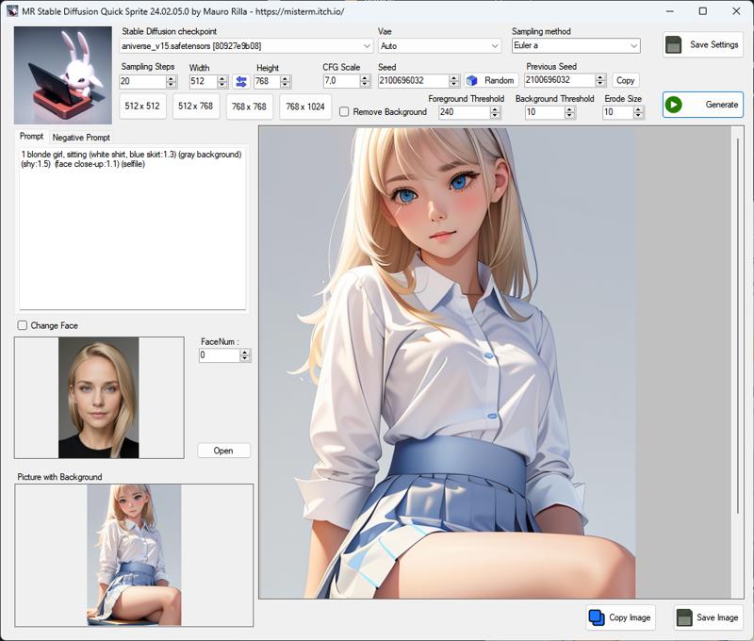Select the 768 x 1024 size preset
Viewport: 754px width, 641px height.
305,107
